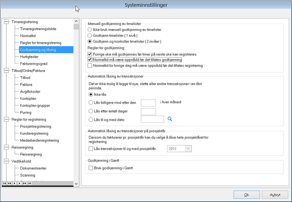Open the prosjektår 2010 dropdown

[188, 149]
